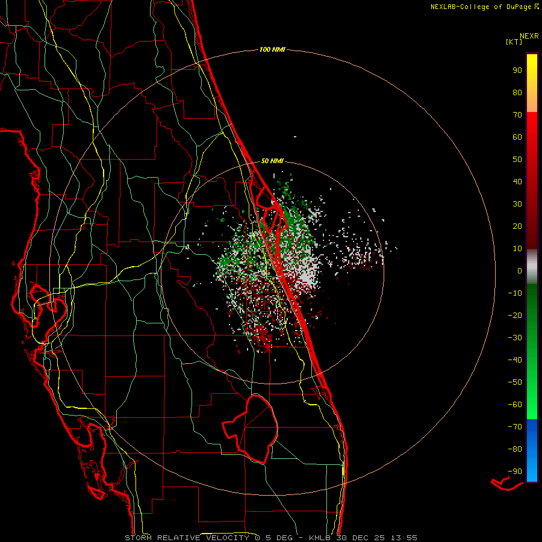Pick the yellow top segment of color bar
Screen dimensions: 542x542
tap(532, 83)
